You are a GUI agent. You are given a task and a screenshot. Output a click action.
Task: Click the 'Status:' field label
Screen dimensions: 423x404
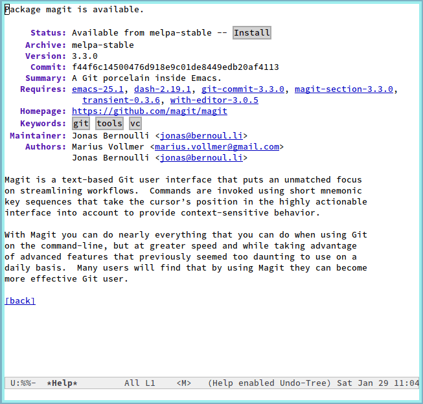[49, 32]
